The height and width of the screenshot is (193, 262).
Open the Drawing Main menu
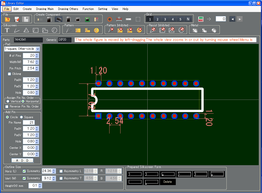(45, 9)
